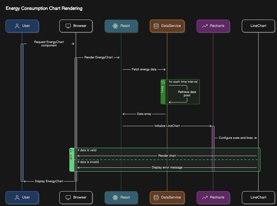Select the bottom LineChart participant box
The height and width of the screenshot is (206, 277).
pos(258,198)
